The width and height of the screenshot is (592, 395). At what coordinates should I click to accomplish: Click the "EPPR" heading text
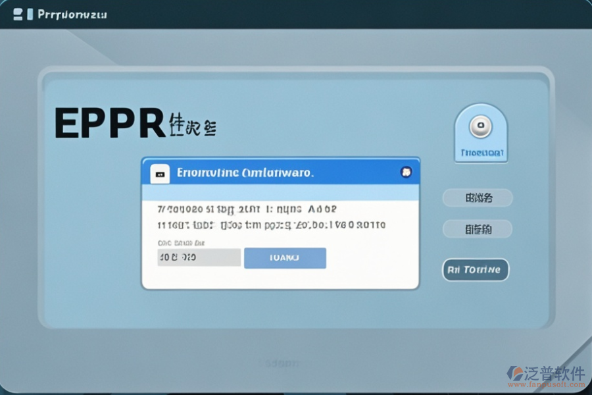[110, 123]
